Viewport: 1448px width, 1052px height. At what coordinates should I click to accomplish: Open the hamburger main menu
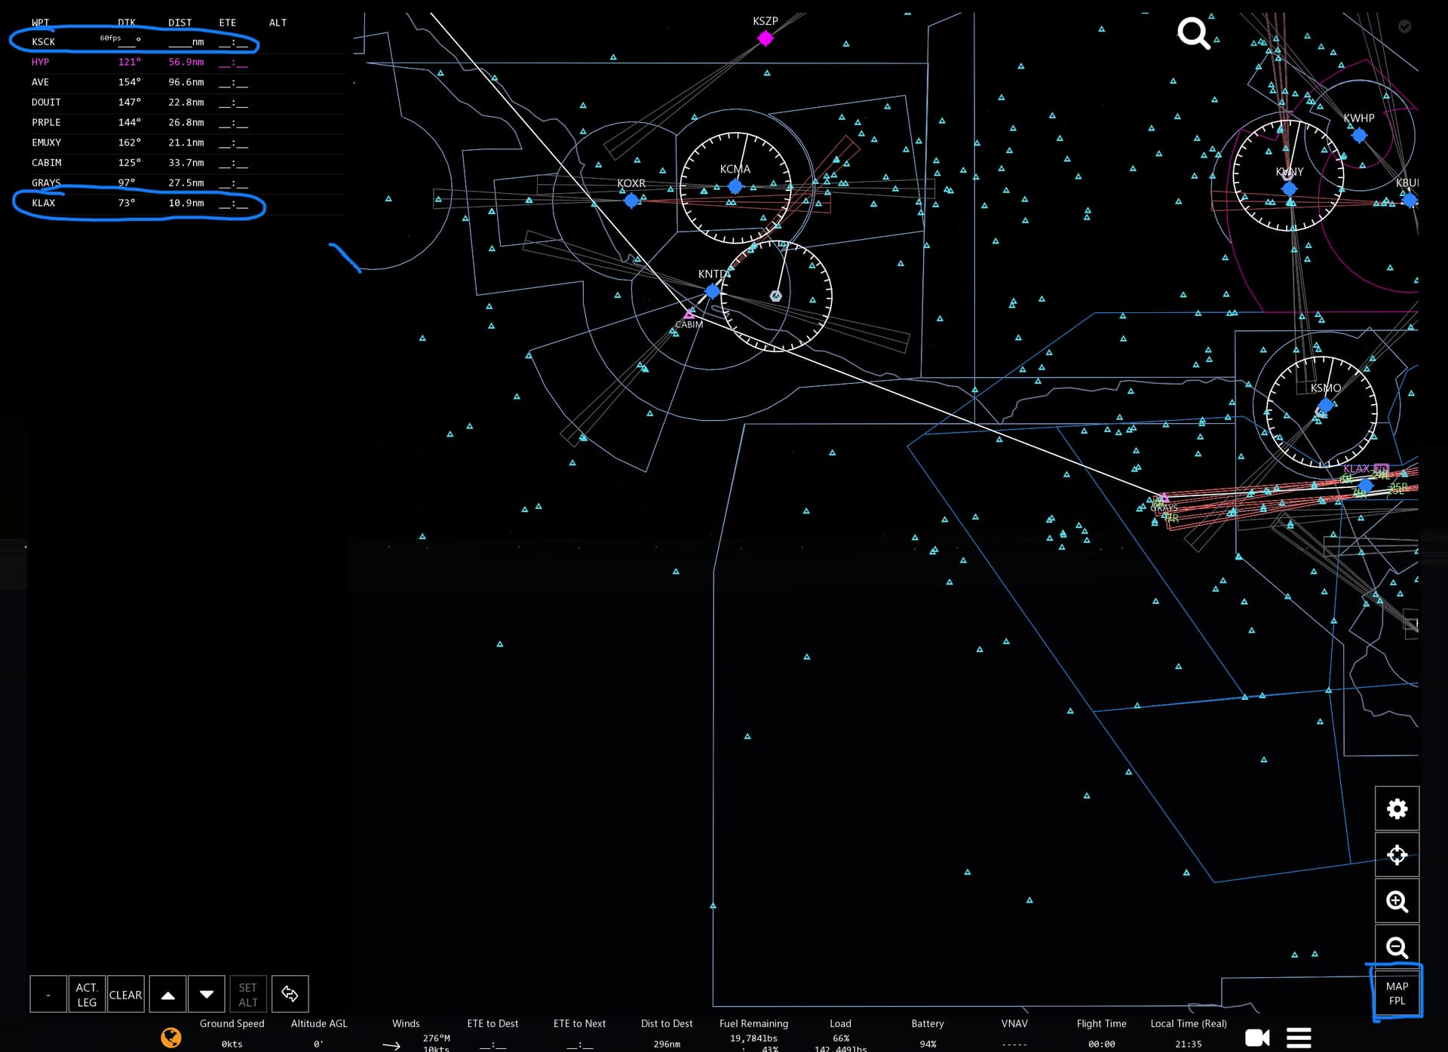pos(1299,1038)
